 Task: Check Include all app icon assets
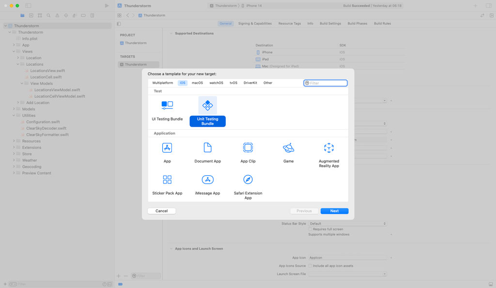310,266
